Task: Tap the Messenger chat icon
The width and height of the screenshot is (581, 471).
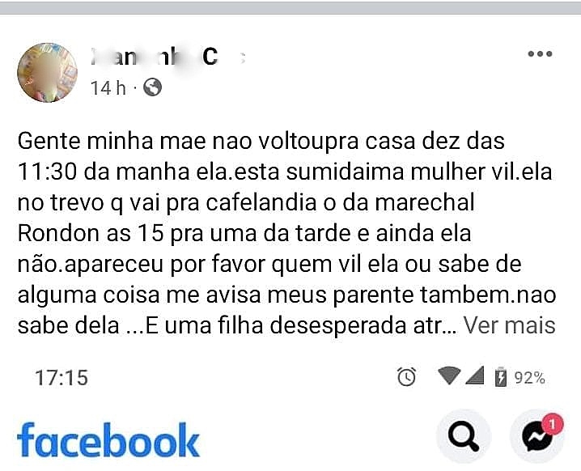Action: 536,438
